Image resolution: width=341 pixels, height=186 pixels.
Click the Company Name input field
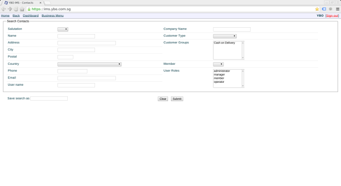(x=232, y=29)
